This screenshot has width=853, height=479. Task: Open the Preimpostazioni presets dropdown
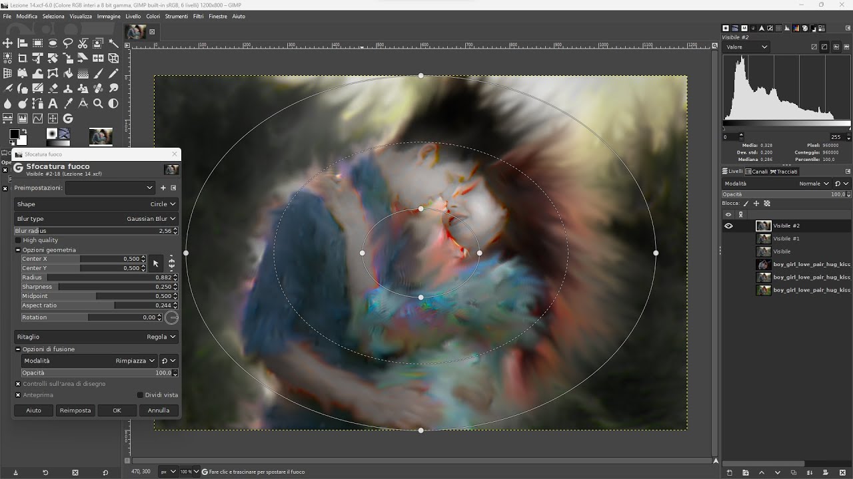110,188
